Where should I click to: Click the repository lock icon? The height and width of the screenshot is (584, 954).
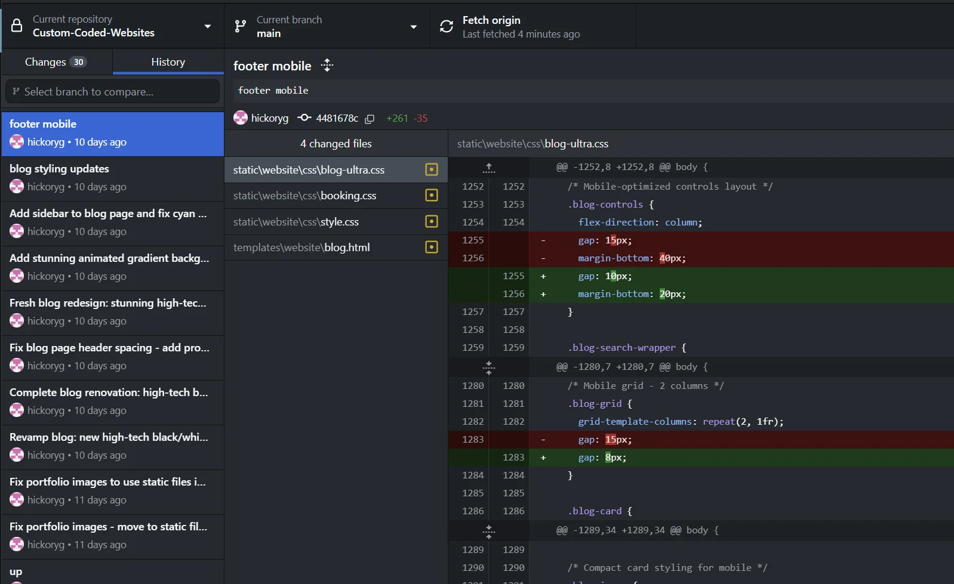coord(17,26)
